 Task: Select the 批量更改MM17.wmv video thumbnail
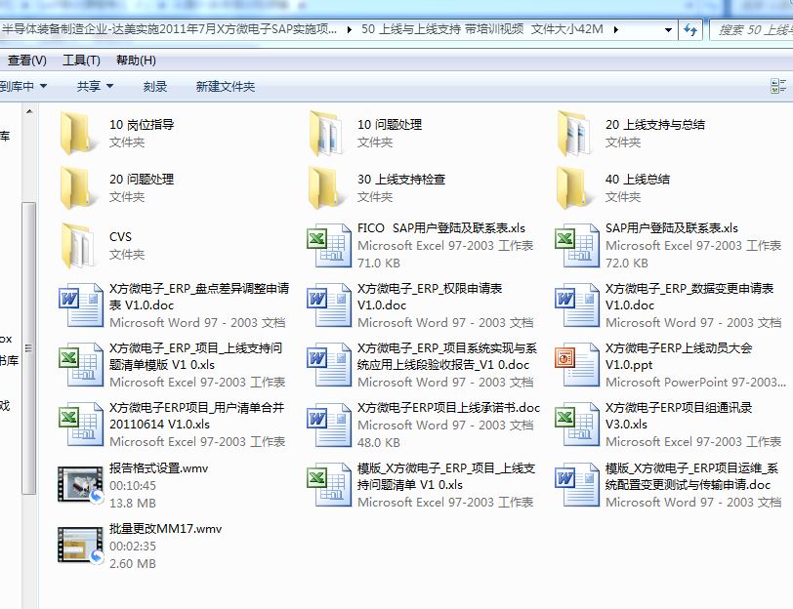point(81,546)
